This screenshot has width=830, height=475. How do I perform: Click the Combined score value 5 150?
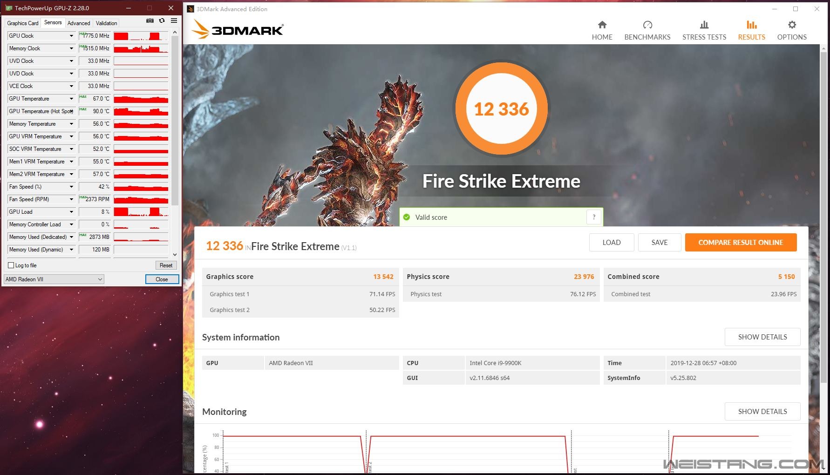(x=786, y=277)
